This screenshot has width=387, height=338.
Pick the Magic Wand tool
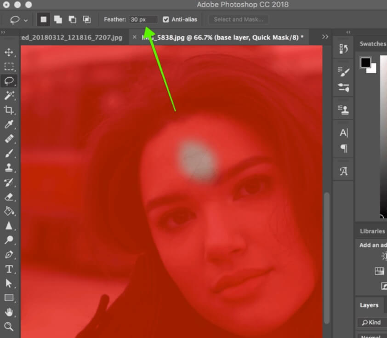pos(9,95)
